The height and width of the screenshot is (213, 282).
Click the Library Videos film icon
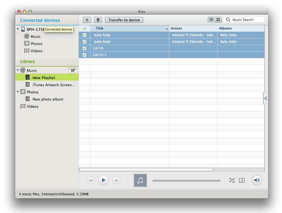tap(23, 106)
